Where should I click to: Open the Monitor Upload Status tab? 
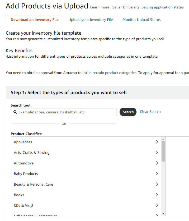(141, 20)
